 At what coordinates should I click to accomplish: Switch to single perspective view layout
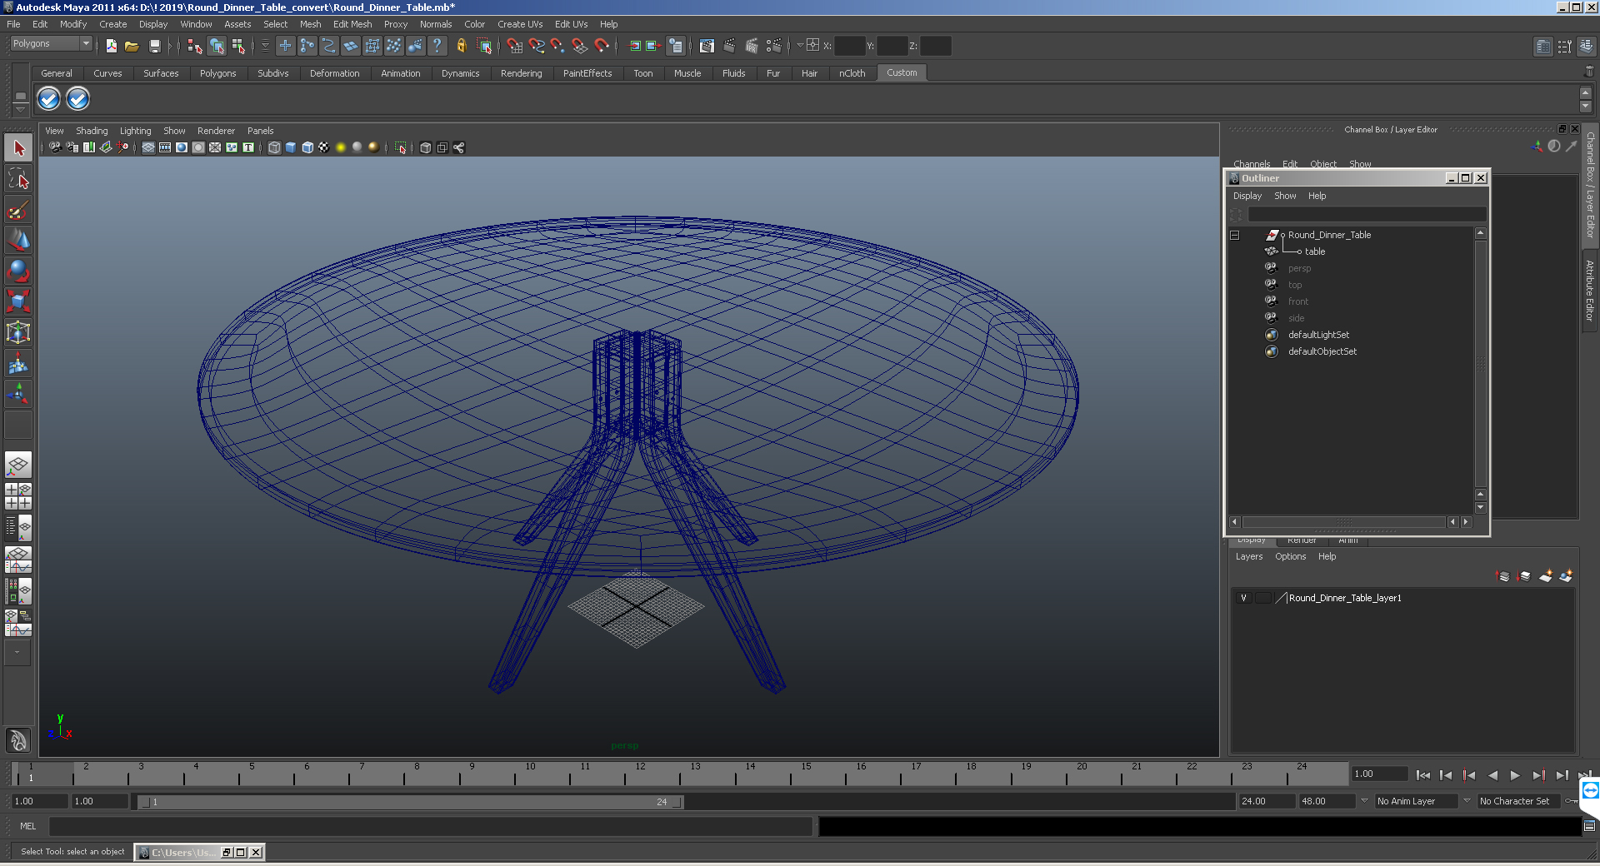(x=18, y=465)
